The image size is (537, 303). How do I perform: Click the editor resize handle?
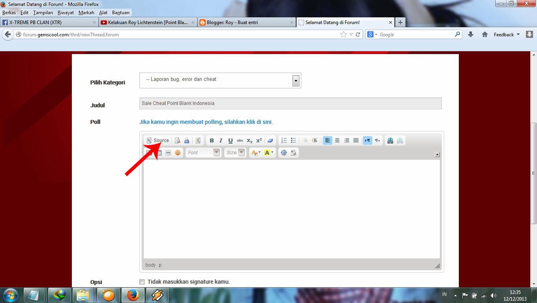[x=437, y=266]
